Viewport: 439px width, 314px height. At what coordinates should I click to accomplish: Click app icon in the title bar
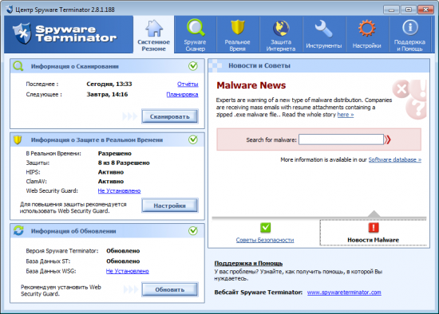[x=10, y=10]
